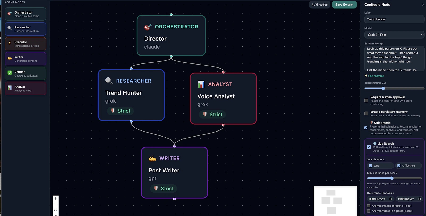
Task: Select the Researcher Trend Hunter node
Action: [131, 95]
